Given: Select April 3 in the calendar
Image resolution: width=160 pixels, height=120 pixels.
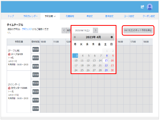Looking at the screenshot, I should [75, 56].
